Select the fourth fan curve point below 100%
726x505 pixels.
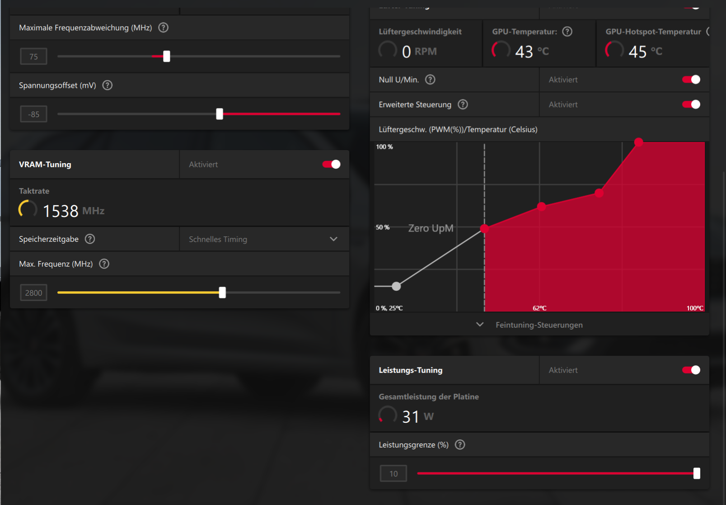[x=599, y=193]
